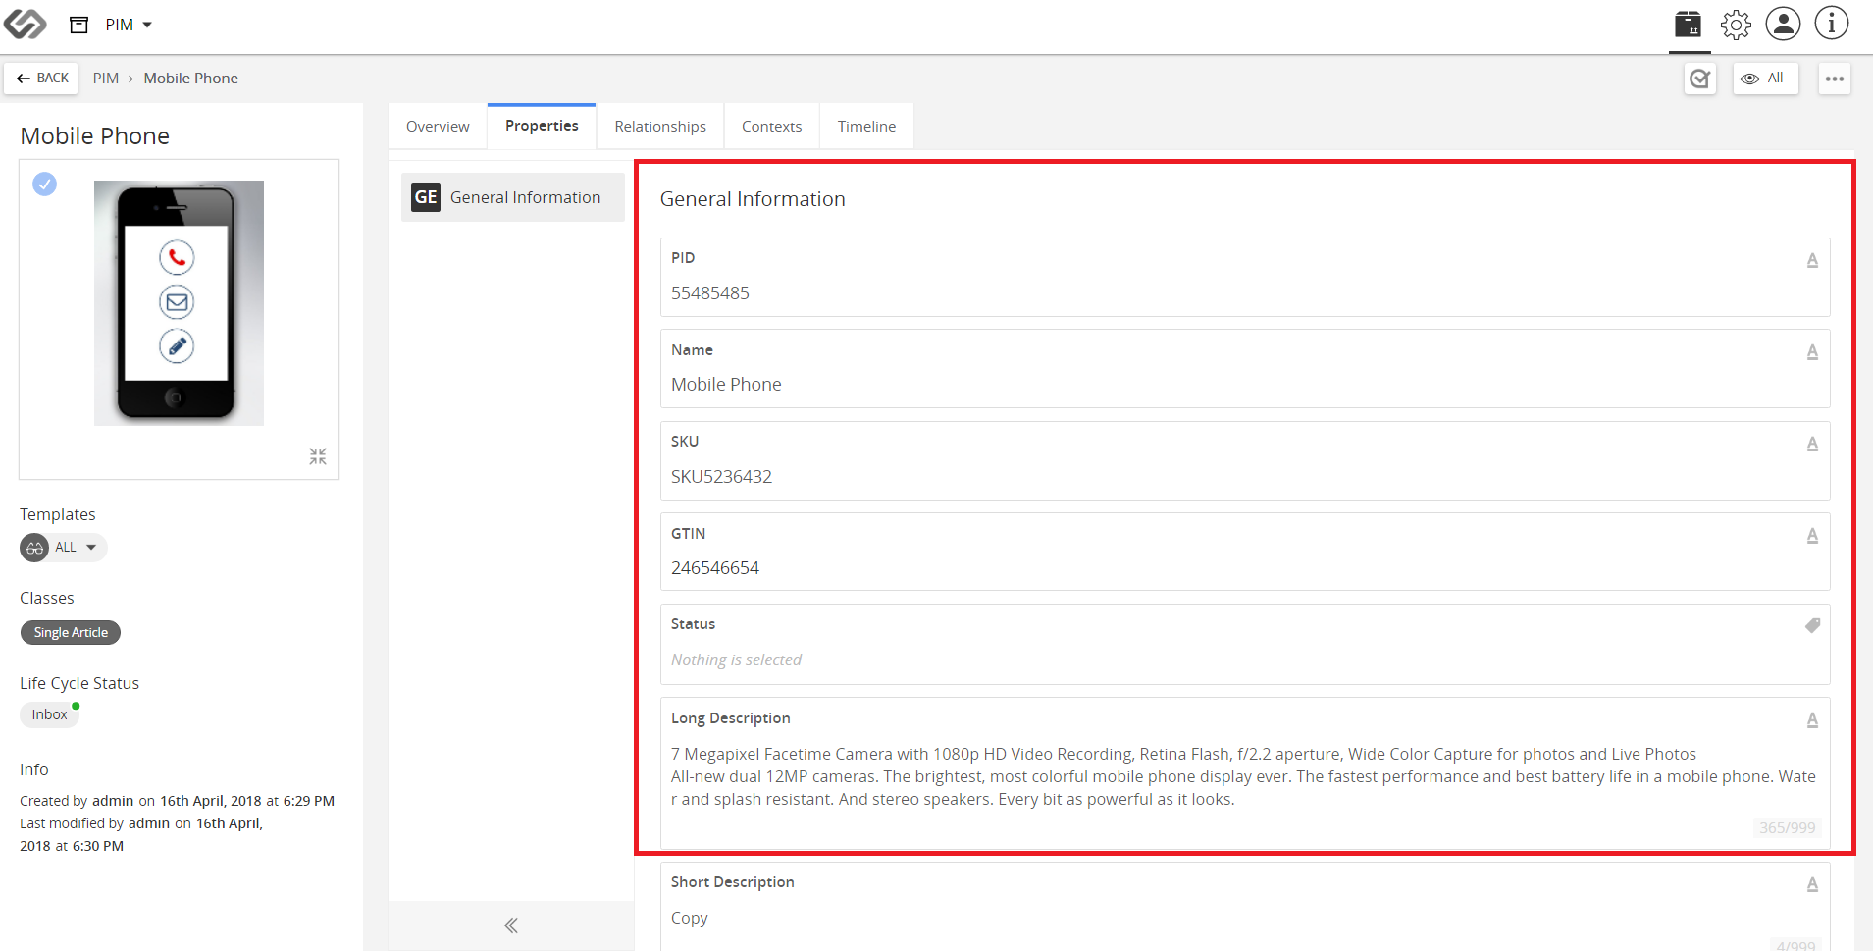Click the checklist validation icon
This screenshot has height=951, width=1873.
1699,79
